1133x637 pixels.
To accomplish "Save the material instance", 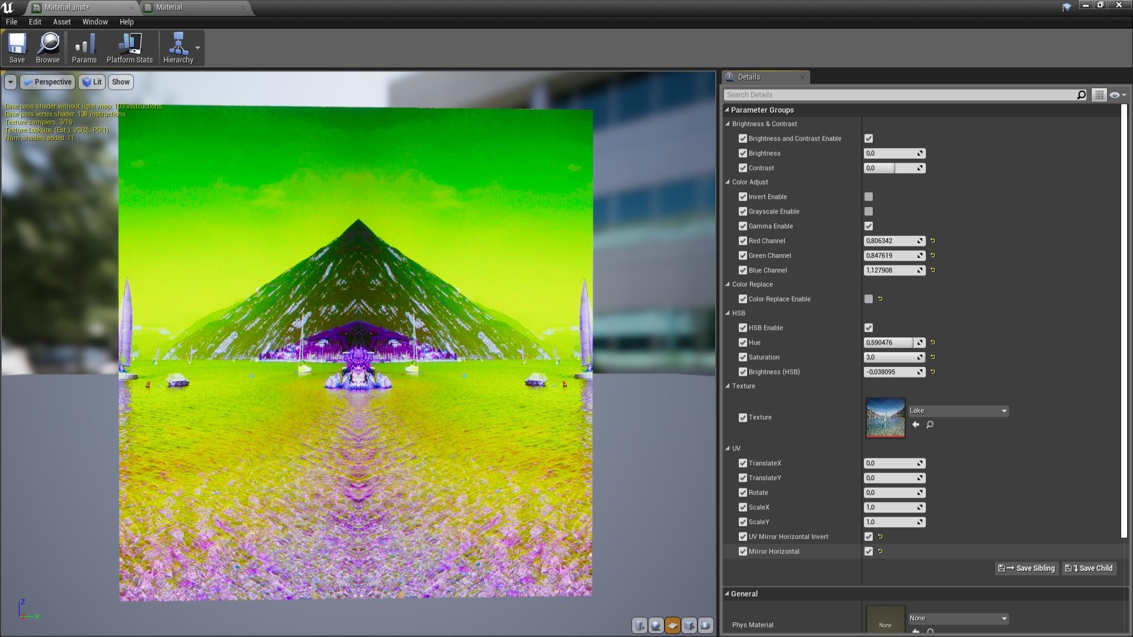I will tap(17, 47).
